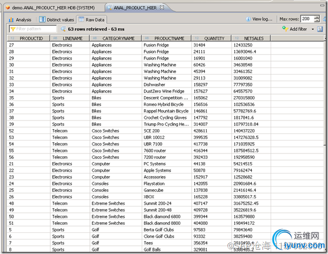Click the green plus Add filter icon
The width and height of the screenshot is (328, 254).
(285, 29)
